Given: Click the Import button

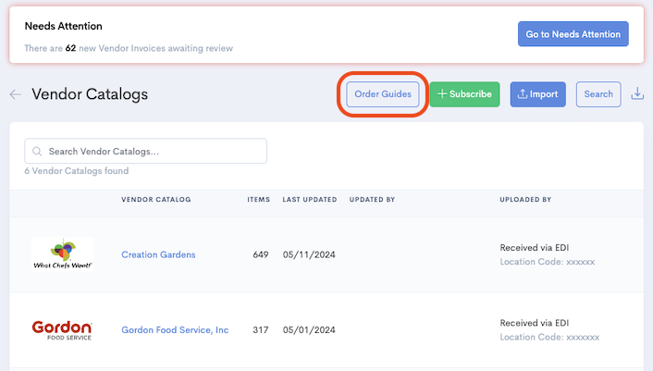Looking at the screenshot, I should 537,94.
